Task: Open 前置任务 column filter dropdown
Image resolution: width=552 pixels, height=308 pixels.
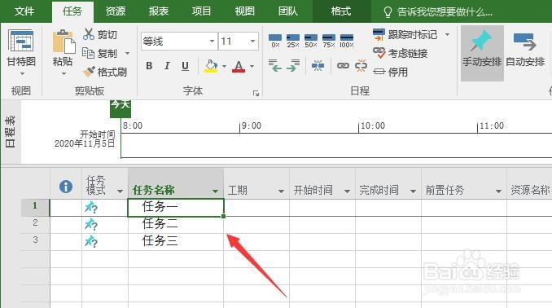Action: click(x=498, y=191)
